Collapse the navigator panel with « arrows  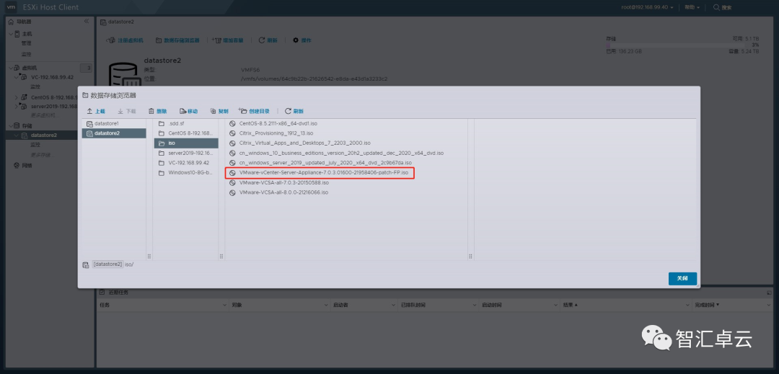click(87, 22)
